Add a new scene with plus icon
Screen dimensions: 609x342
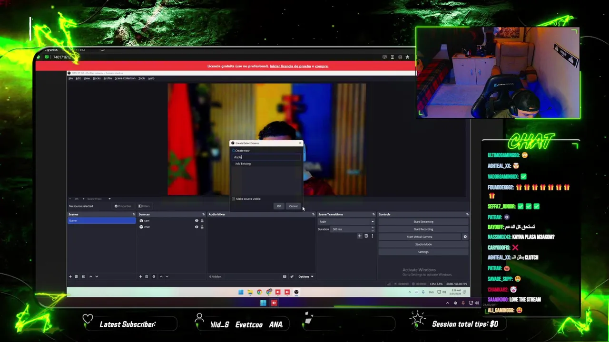(x=70, y=276)
